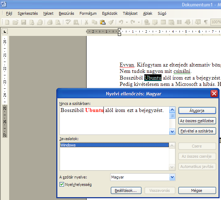
Task: Click the Copy icon
Action: [94, 22]
